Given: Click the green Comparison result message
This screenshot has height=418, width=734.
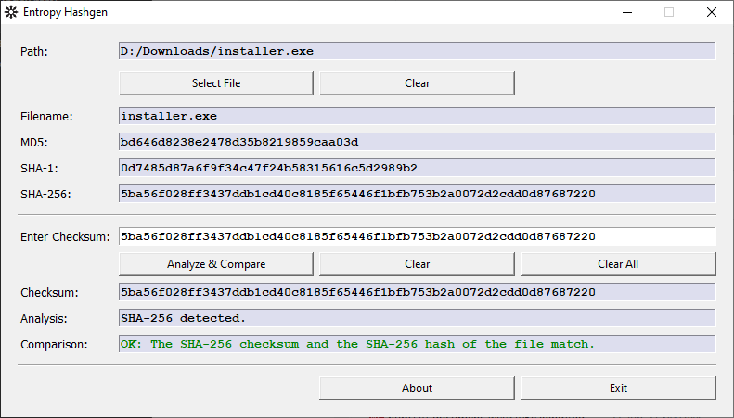Looking at the screenshot, I should tap(357, 344).
